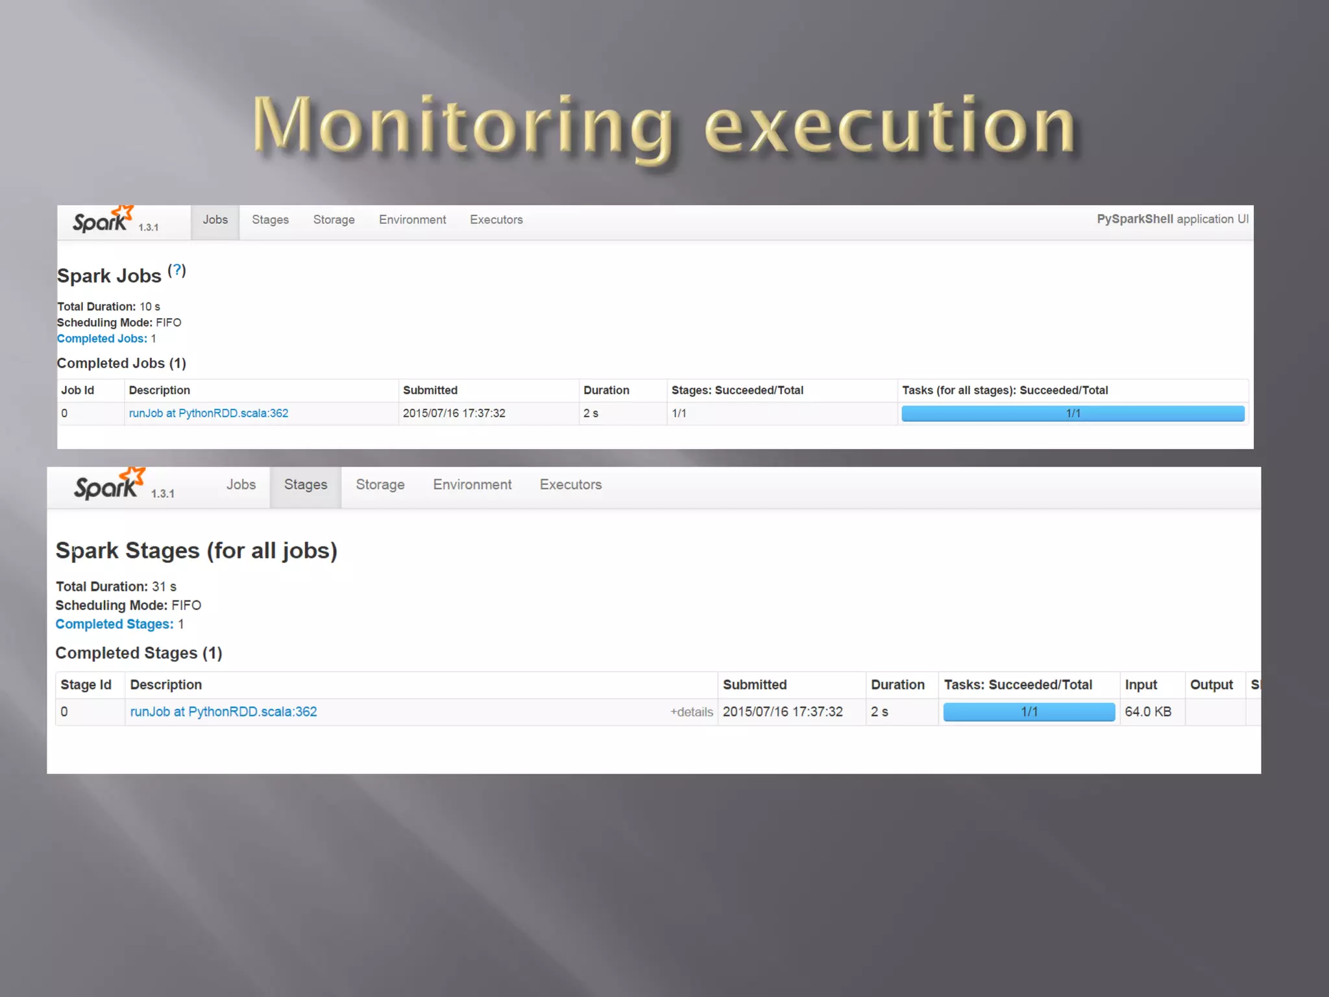Open runJob at PythonRDD.scala:362 in the stages table
The image size is (1329, 997).
pos(223,712)
